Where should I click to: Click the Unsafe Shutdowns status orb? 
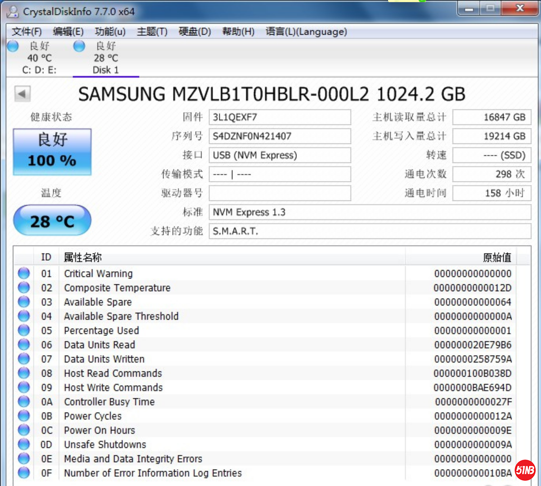(x=24, y=444)
